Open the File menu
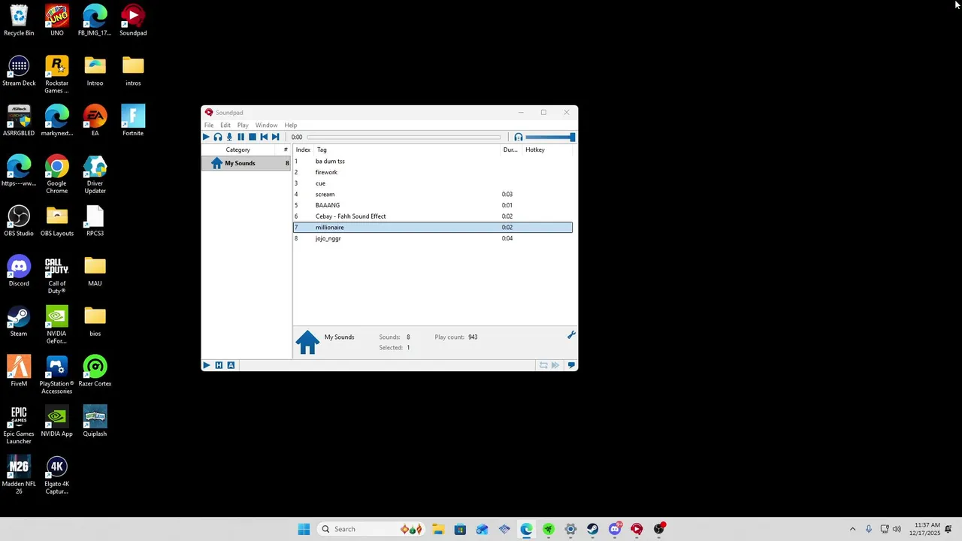 click(x=209, y=125)
